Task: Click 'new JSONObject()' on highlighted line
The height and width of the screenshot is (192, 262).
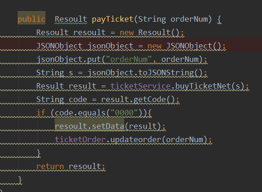Action: pyautogui.click(x=184, y=46)
